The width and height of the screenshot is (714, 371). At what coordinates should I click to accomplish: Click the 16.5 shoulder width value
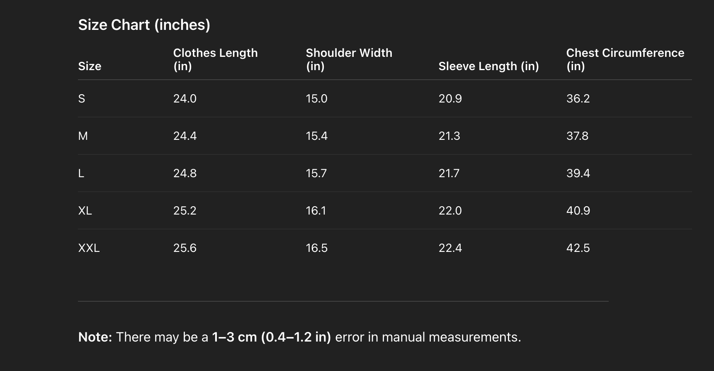316,248
